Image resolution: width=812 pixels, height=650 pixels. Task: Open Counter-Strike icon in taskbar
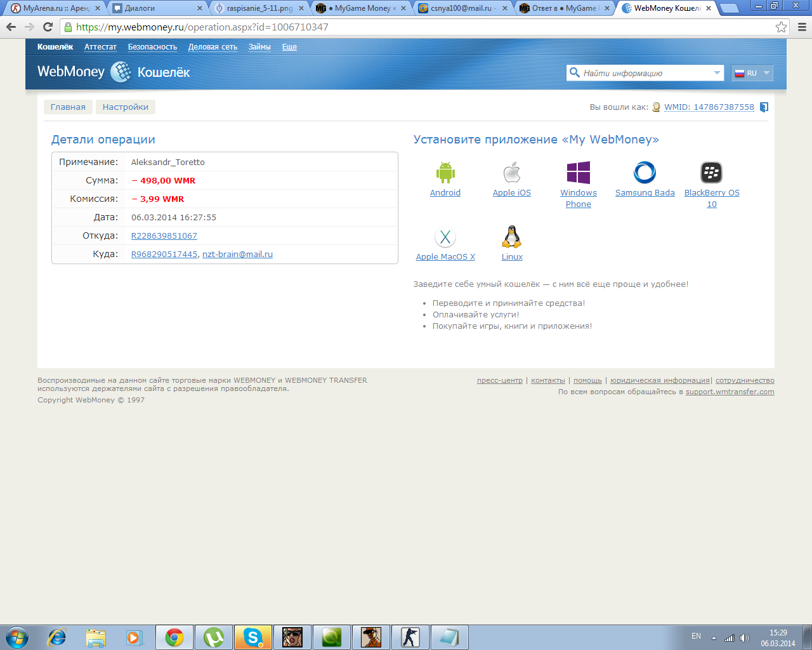(x=410, y=637)
